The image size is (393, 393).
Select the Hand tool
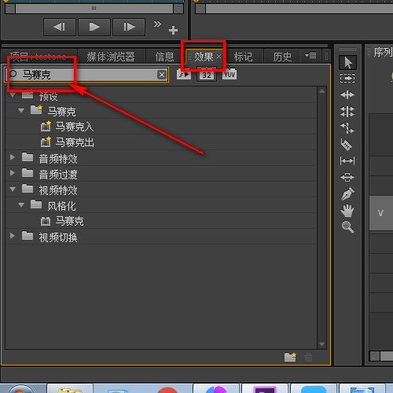[347, 211]
